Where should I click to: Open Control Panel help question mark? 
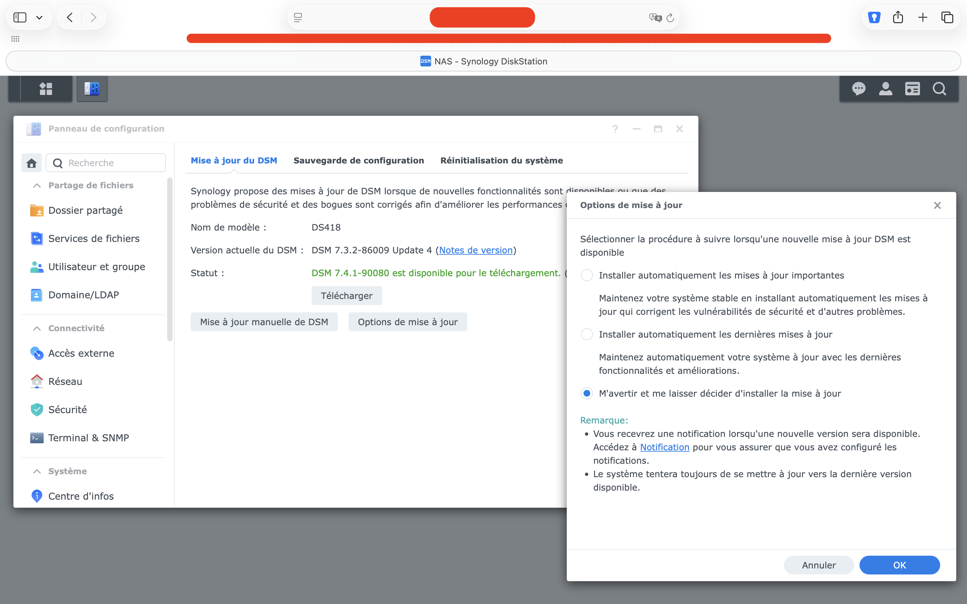pyautogui.click(x=615, y=129)
